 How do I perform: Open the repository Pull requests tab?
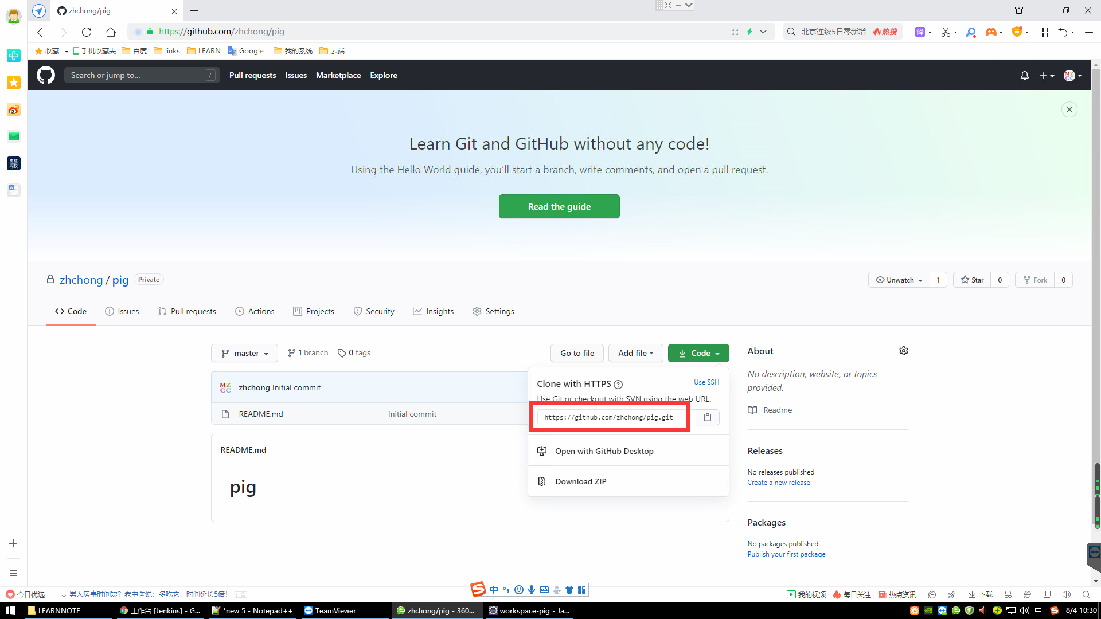pyautogui.click(x=187, y=311)
